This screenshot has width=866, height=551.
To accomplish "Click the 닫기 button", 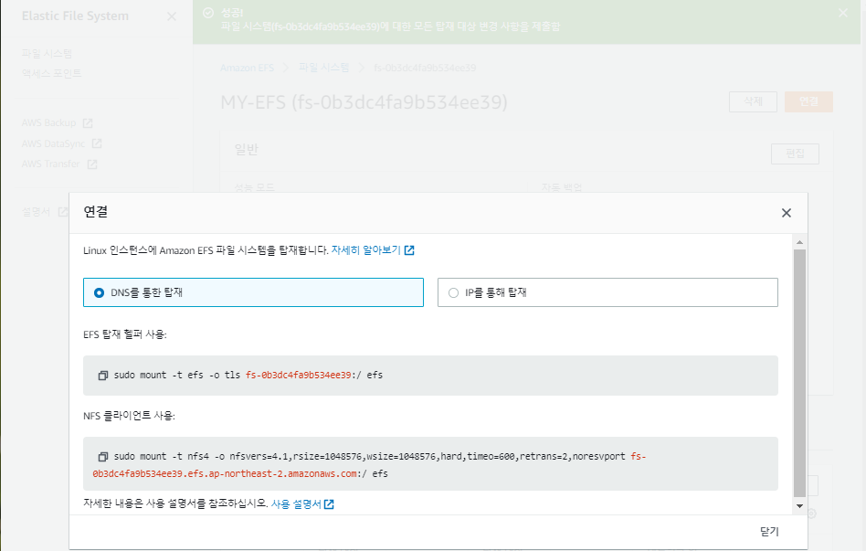I will 769,532.
